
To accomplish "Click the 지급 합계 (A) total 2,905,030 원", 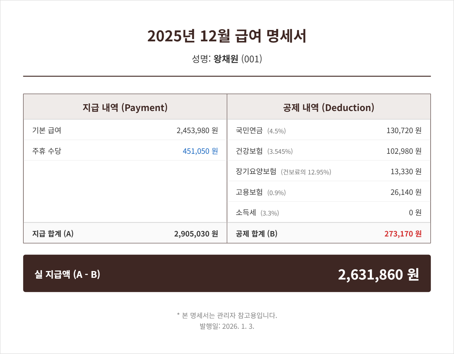I will [x=196, y=234].
